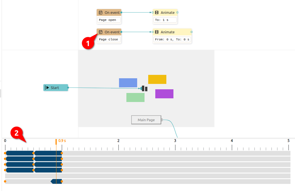
Task: Select the purple rectangle on the canvas
Action: click(x=164, y=94)
